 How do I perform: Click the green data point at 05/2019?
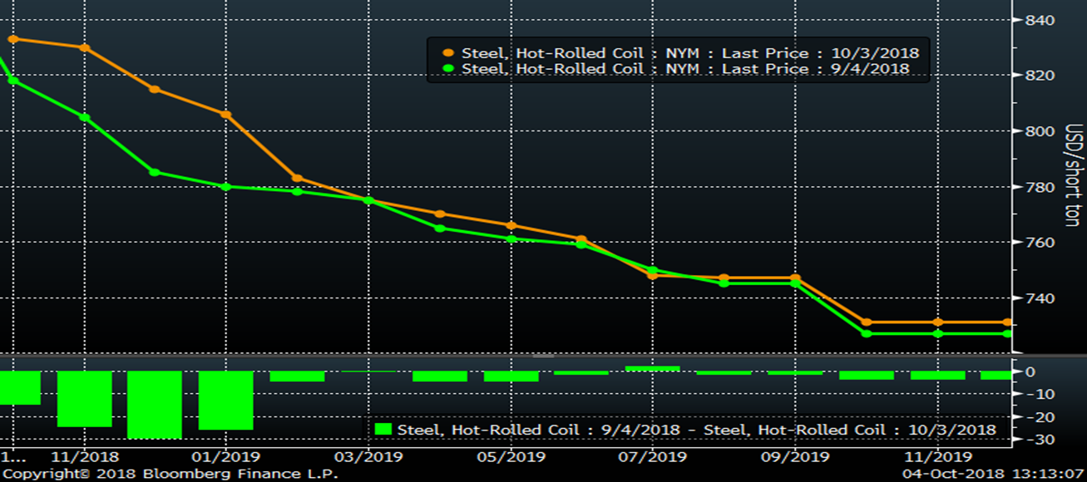[x=511, y=239]
